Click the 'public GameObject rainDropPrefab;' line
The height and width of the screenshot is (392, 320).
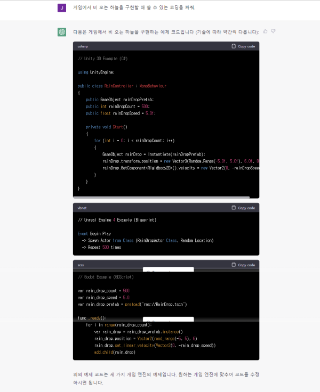pos(119,100)
